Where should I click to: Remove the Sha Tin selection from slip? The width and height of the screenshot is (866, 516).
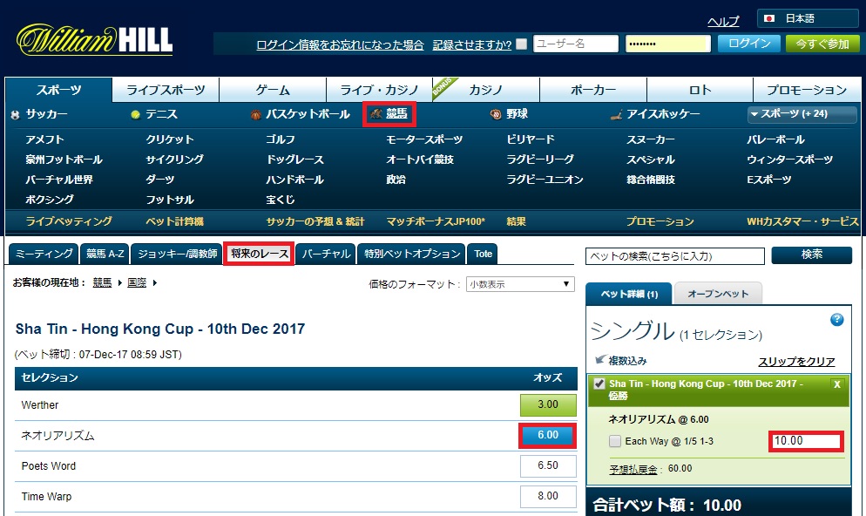coord(837,384)
